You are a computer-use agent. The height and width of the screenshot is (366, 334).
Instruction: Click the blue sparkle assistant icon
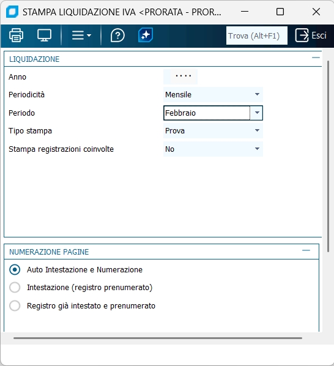(x=146, y=35)
